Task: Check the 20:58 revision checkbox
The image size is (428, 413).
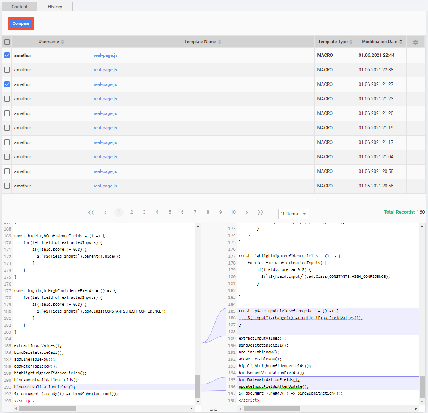Action: [7, 171]
